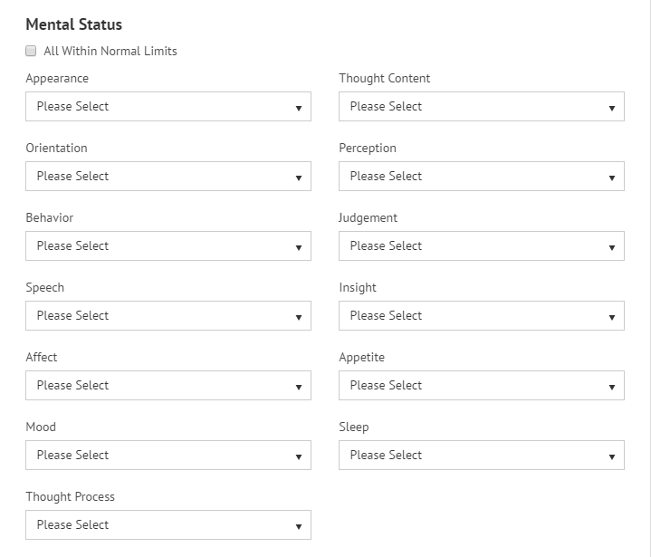Click the Appearance dropdown arrow

click(299, 108)
